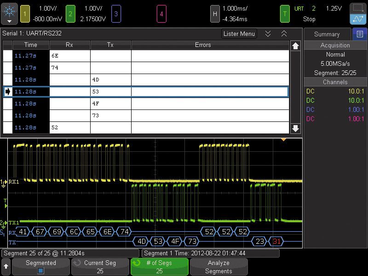Image resolution: width=368 pixels, height=276 pixels.
Task: Select channel 2 green badge
Action: (x=70, y=14)
